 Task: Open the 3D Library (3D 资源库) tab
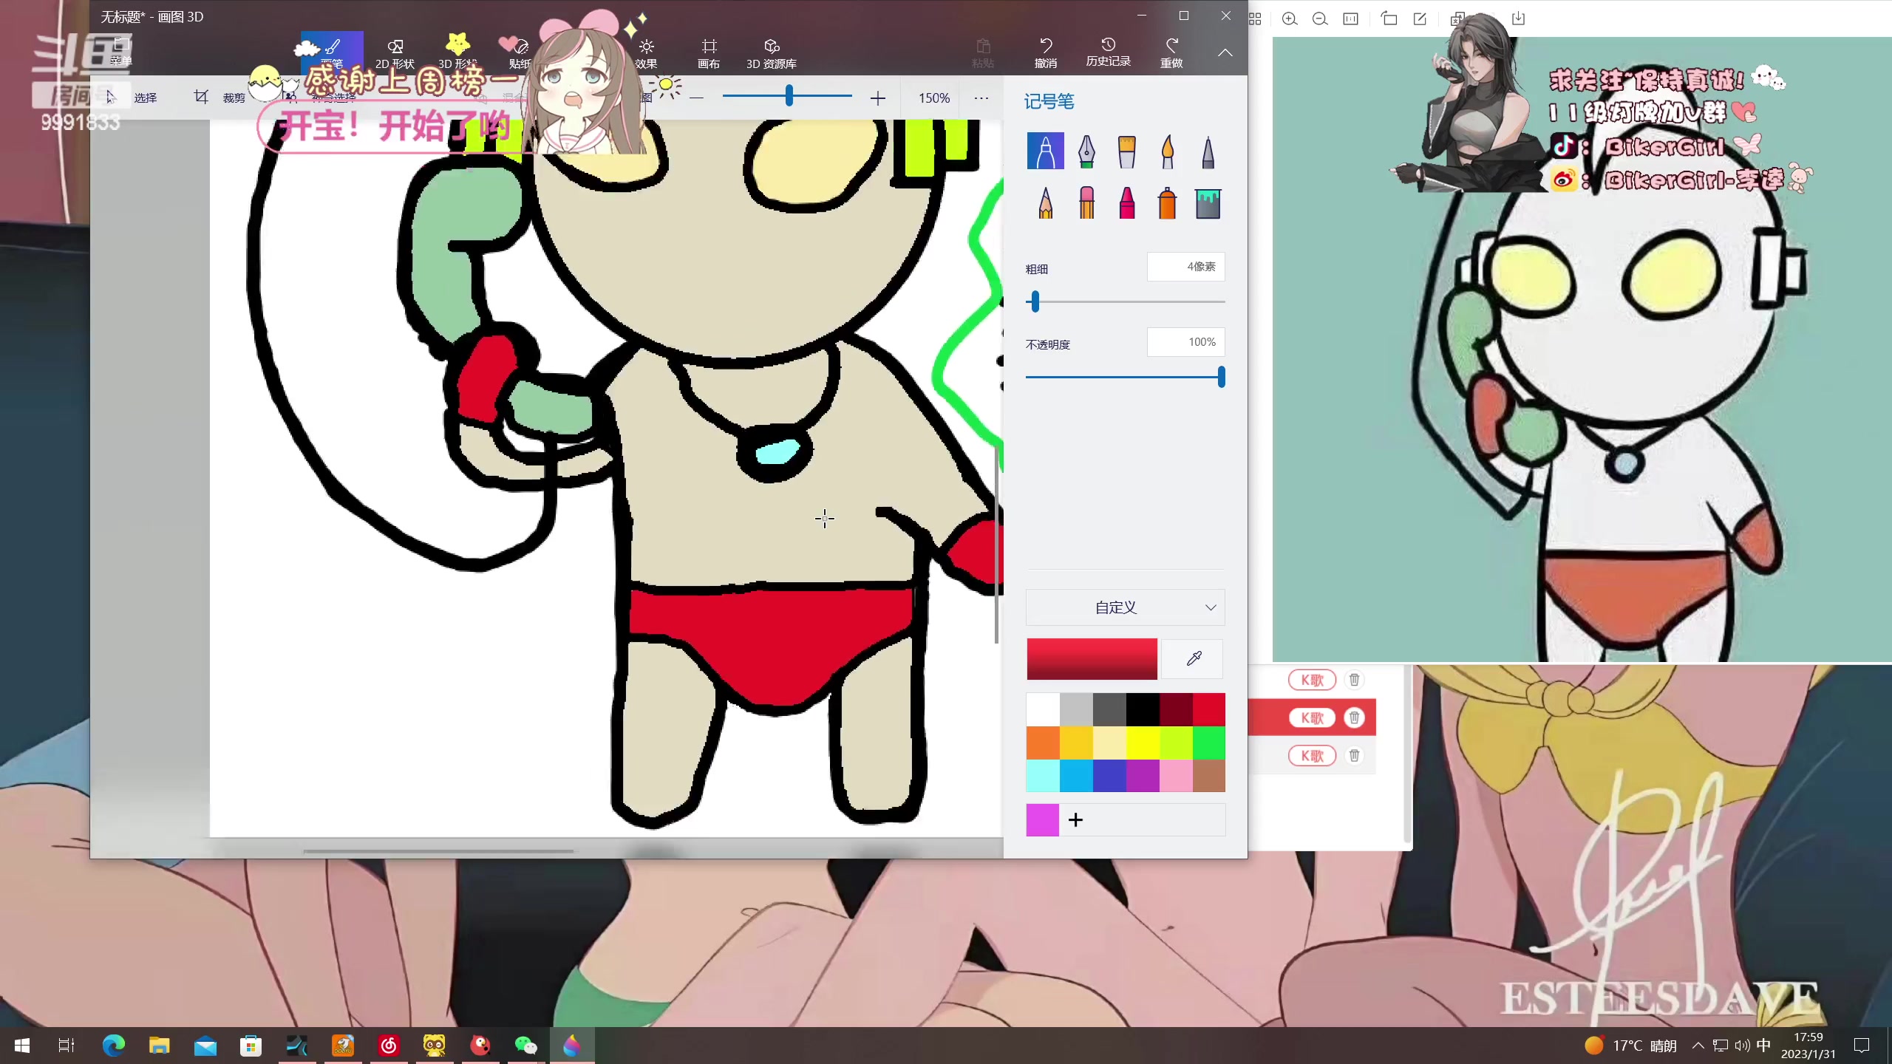pos(771,53)
